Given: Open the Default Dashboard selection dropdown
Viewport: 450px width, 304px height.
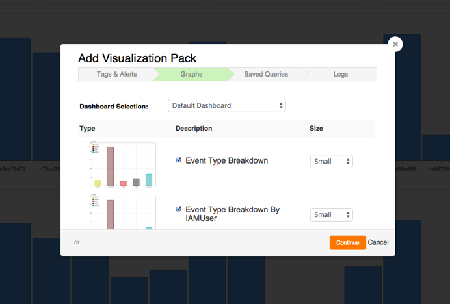Looking at the screenshot, I should click(226, 105).
